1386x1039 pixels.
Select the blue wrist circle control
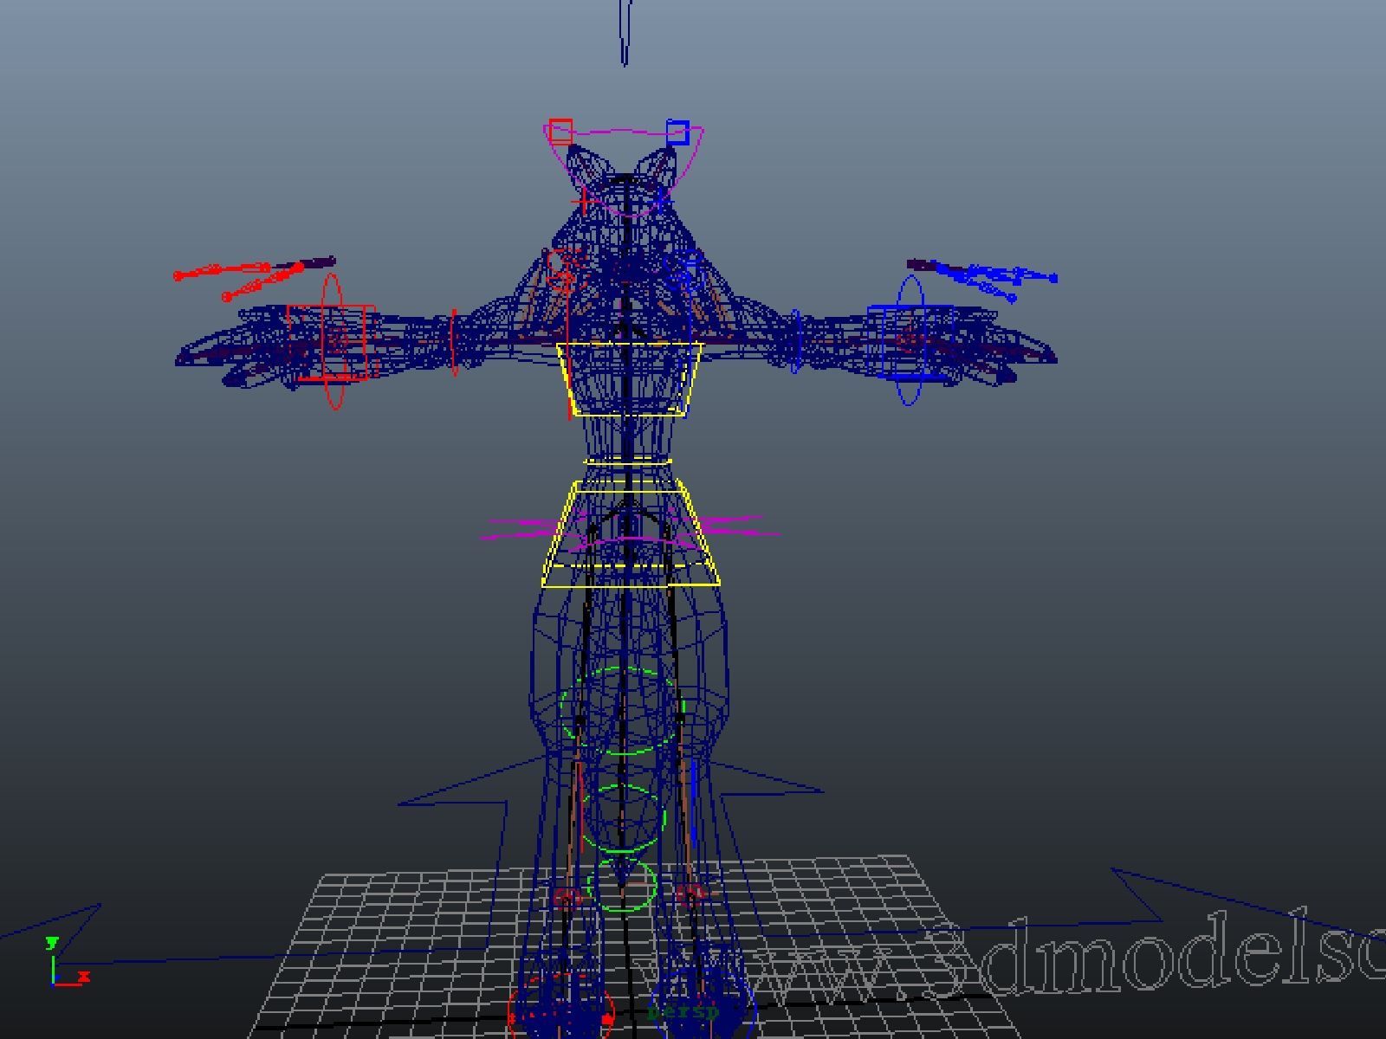point(909,340)
